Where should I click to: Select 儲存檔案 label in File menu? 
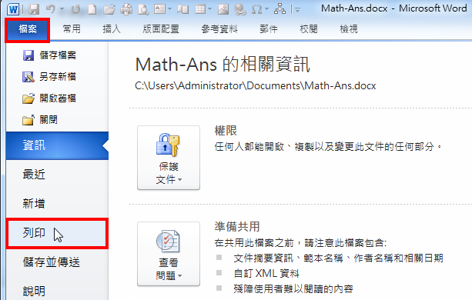point(58,55)
